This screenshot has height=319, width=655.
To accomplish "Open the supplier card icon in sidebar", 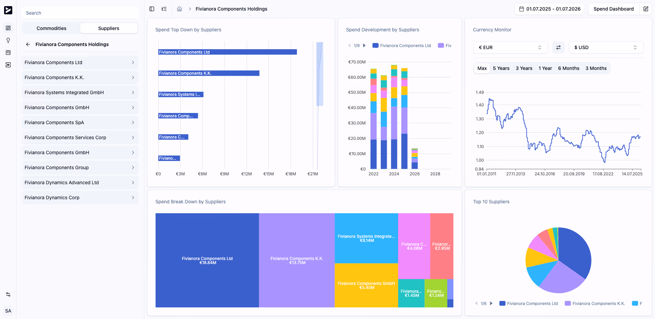I will [x=8, y=65].
